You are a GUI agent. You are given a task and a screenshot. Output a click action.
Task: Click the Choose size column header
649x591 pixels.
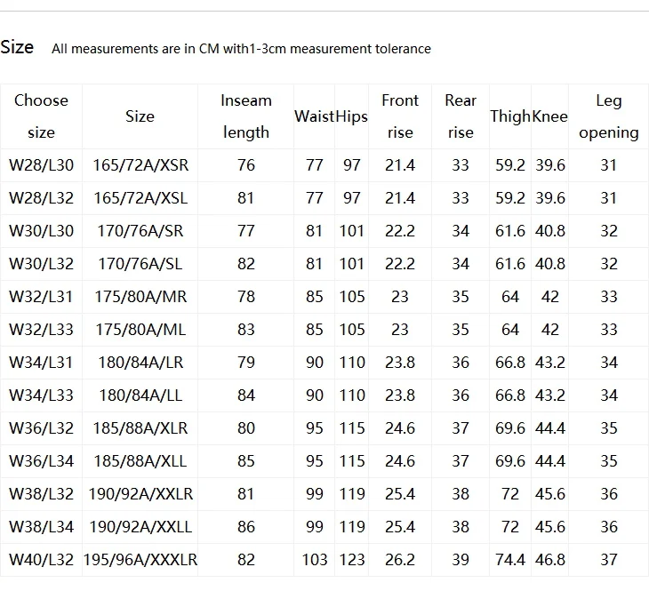click(41, 116)
